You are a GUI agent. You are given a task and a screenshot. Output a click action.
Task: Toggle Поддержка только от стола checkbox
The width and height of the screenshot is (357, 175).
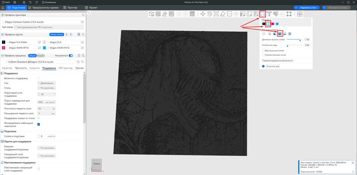pos(39,118)
